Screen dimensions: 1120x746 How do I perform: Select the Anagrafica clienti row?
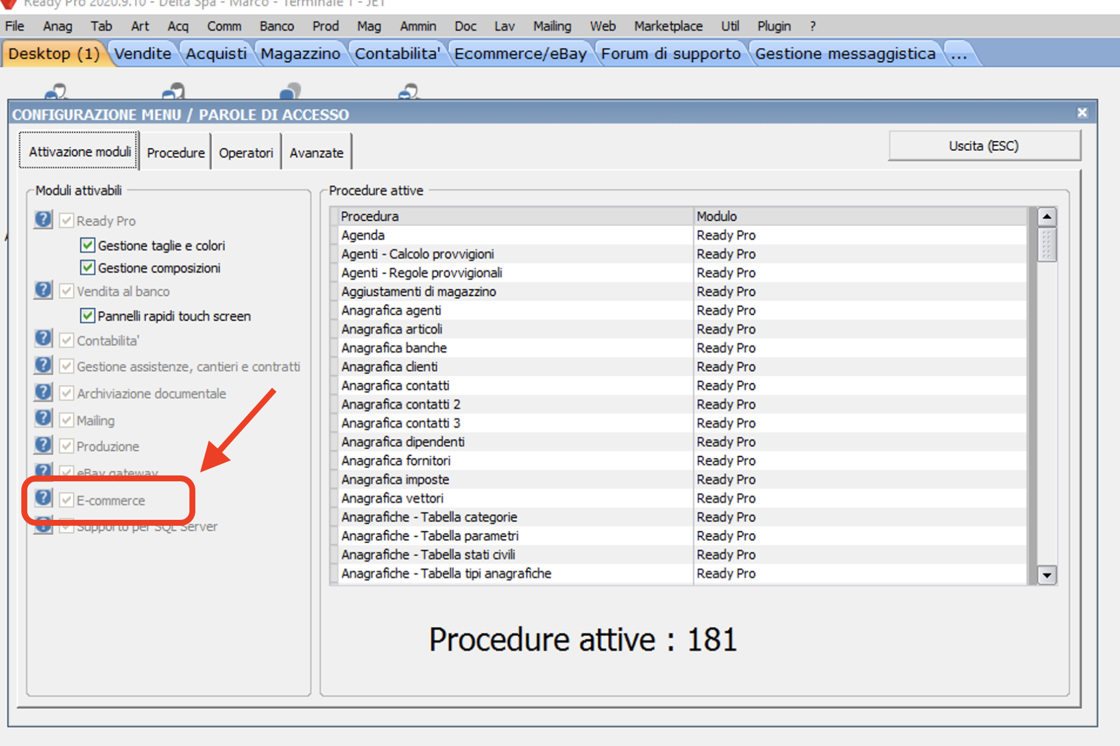tap(683, 366)
